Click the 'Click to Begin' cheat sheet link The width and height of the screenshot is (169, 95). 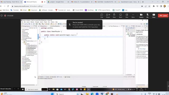pos(143,49)
